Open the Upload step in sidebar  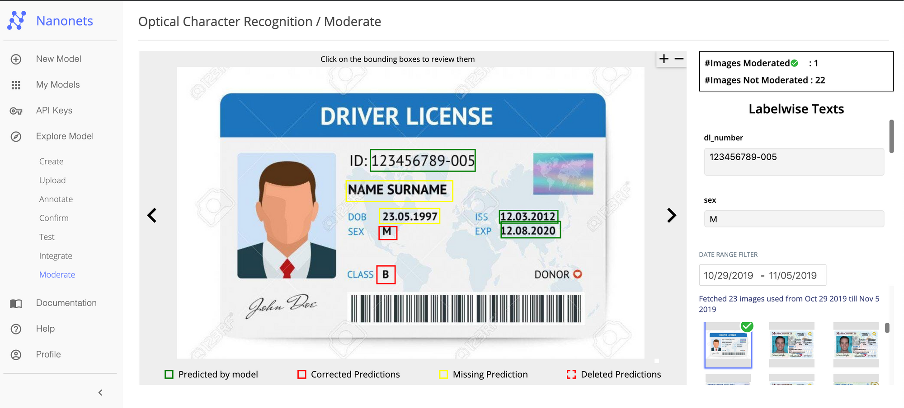(52, 180)
